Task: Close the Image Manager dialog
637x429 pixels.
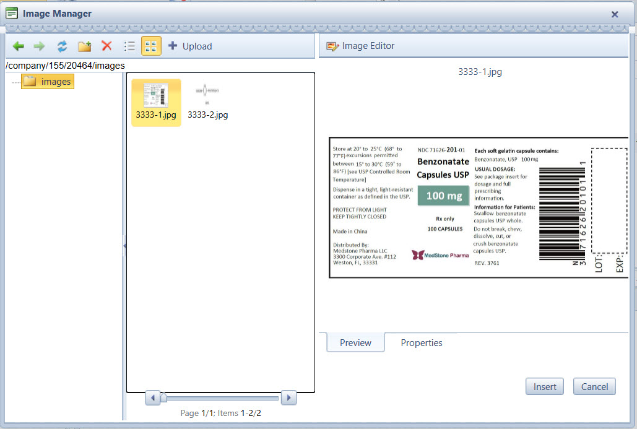Action: 615,14
